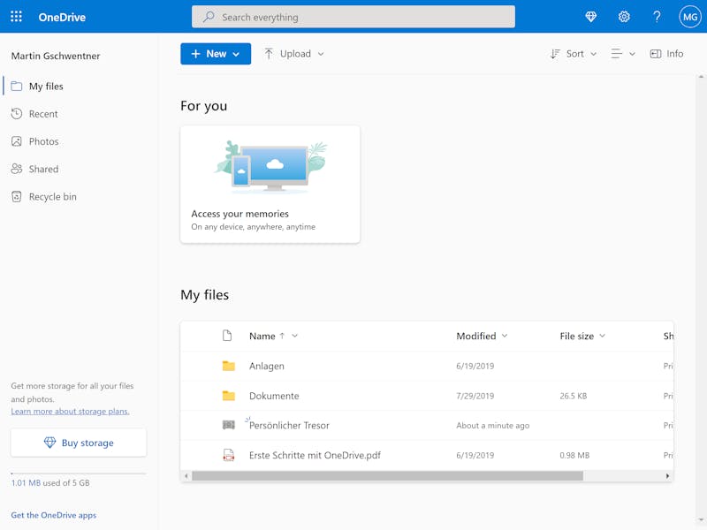Toggle the Info details pane

pos(666,54)
